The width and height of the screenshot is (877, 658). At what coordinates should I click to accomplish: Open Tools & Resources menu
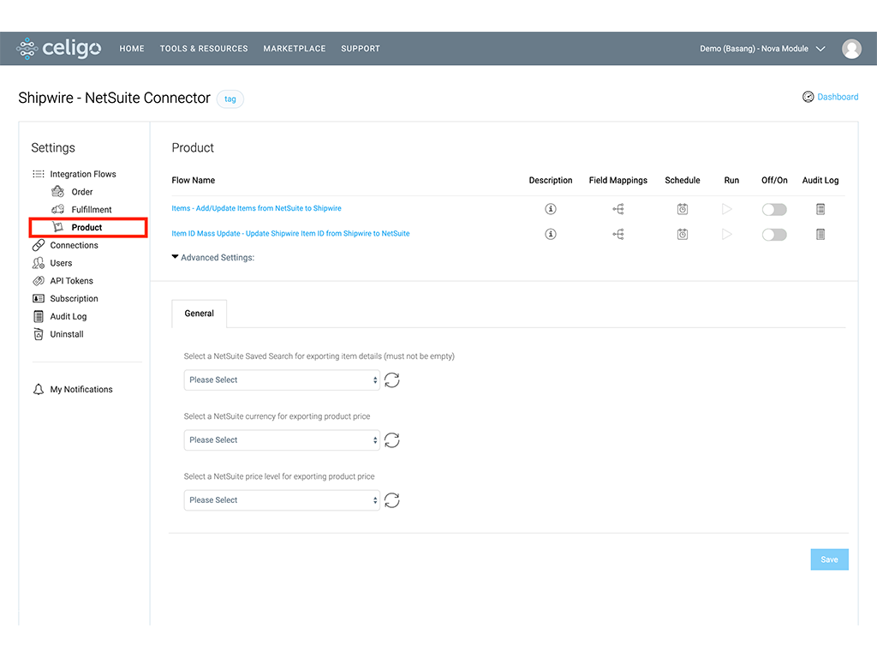click(204, 49)
